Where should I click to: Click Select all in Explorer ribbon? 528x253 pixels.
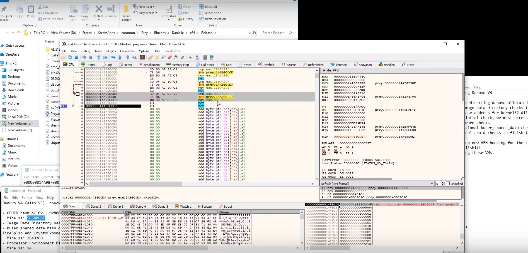coord(208,7)
